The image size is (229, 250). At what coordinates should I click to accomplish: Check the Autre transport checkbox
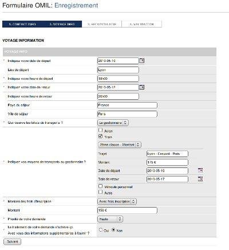[x=101, y=192]
